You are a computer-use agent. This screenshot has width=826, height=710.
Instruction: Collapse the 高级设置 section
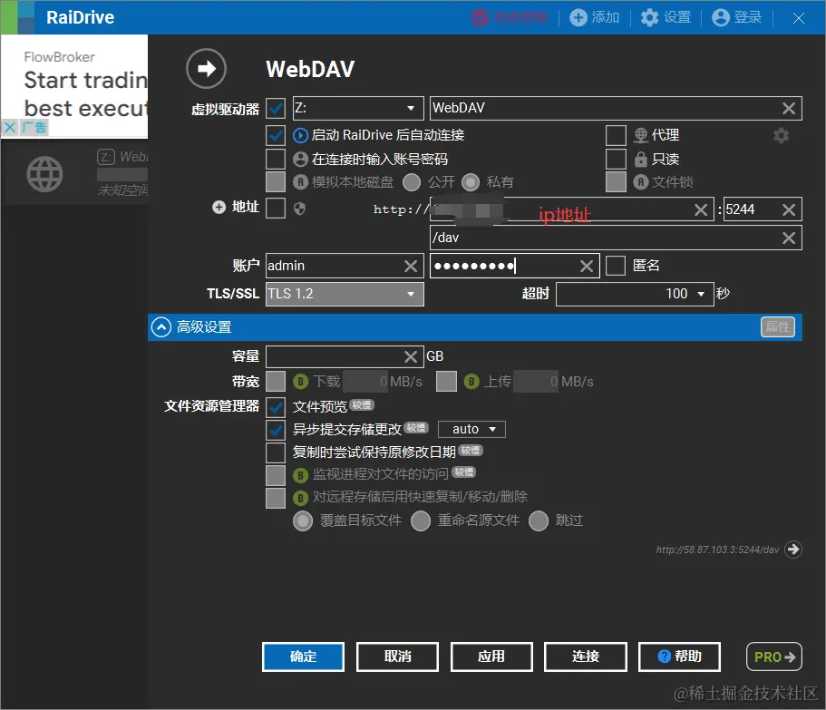(x=161, y=327)
